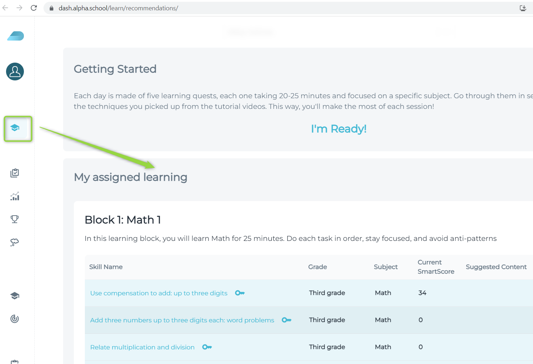Click the key icon beside Relate multiplication and division
The image size is (533, 364).
click(207, 347)
